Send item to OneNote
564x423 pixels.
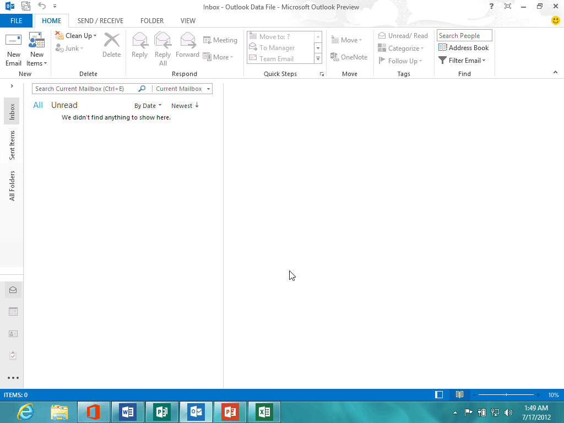tap(349, 57)
